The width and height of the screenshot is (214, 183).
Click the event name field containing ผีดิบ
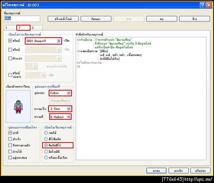[22, 19]
